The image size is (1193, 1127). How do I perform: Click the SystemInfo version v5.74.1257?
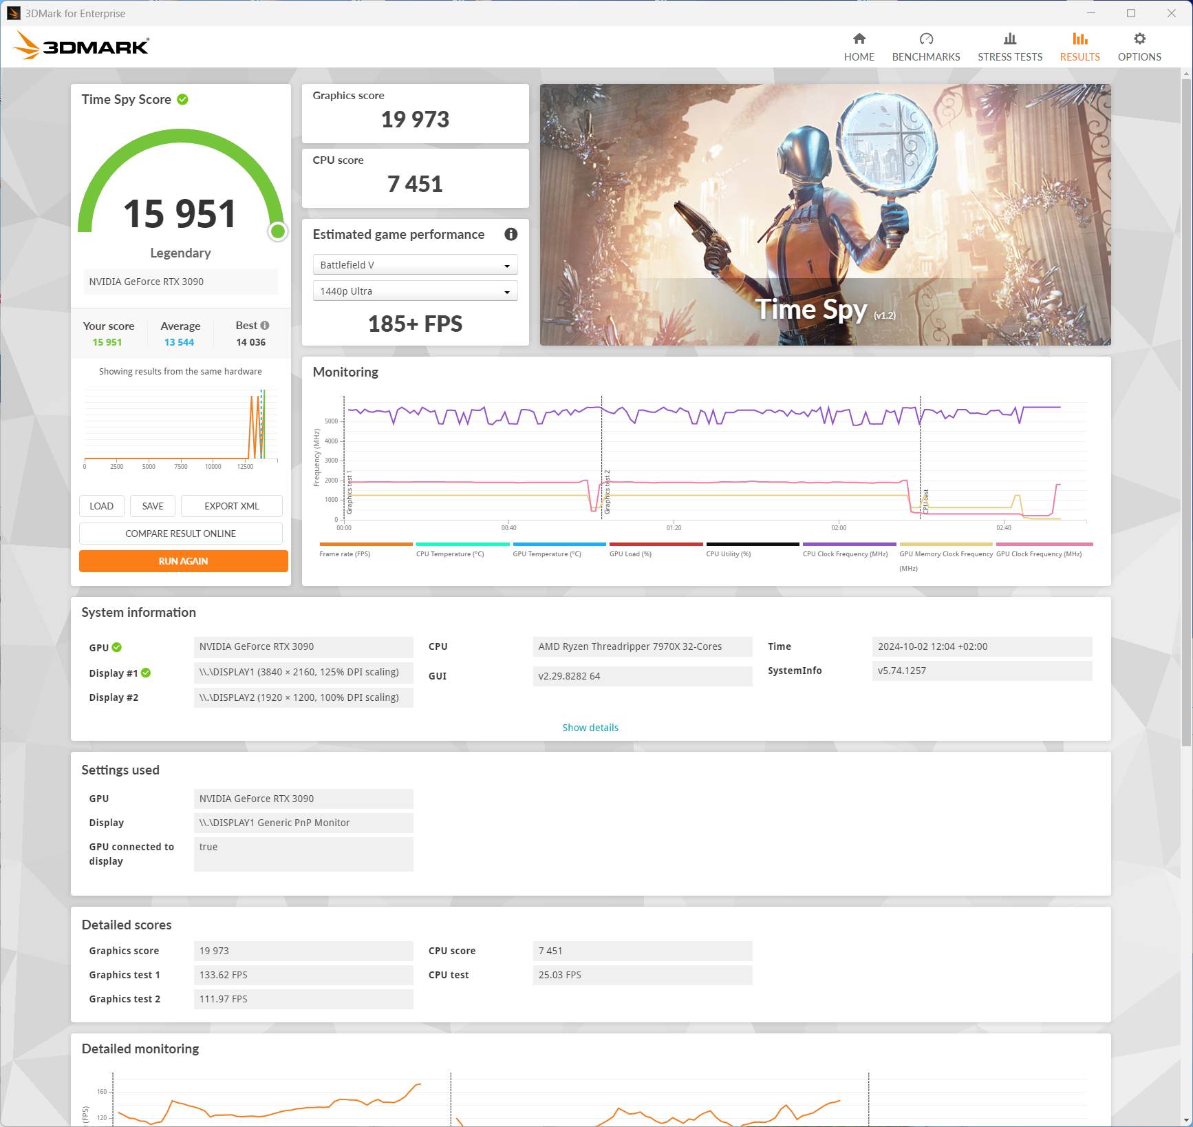pos(982,671)
